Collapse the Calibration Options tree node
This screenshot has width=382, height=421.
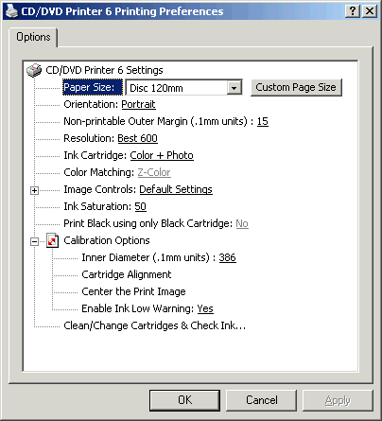click(35, 241)
